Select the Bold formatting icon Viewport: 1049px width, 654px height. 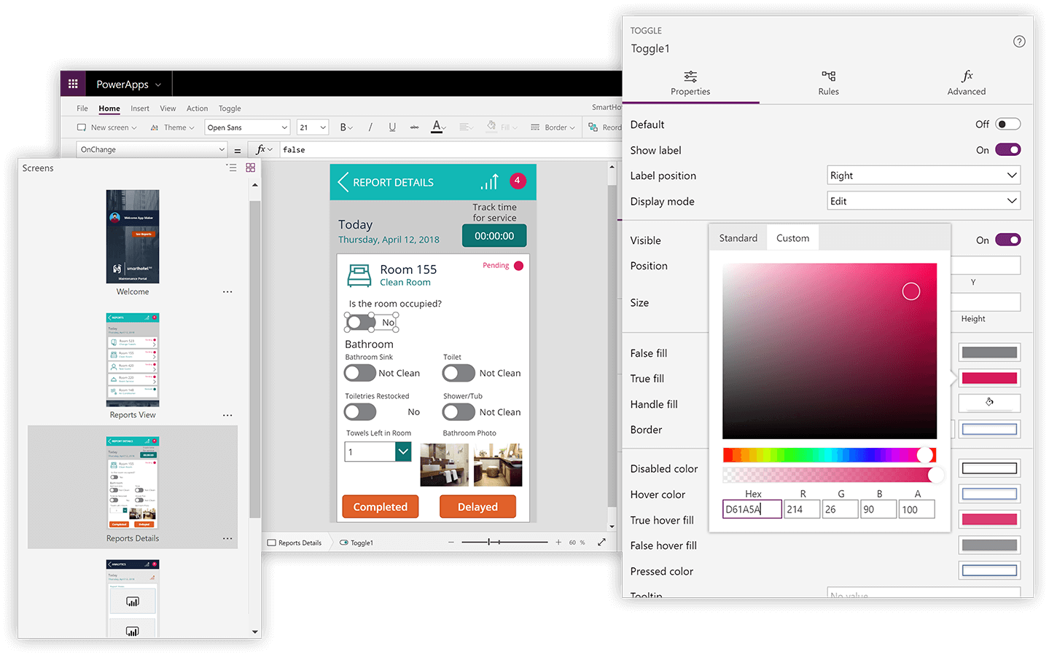pos(343,127)
